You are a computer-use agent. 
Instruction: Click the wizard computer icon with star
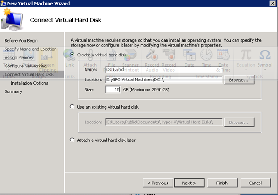[x=12, y=19]
